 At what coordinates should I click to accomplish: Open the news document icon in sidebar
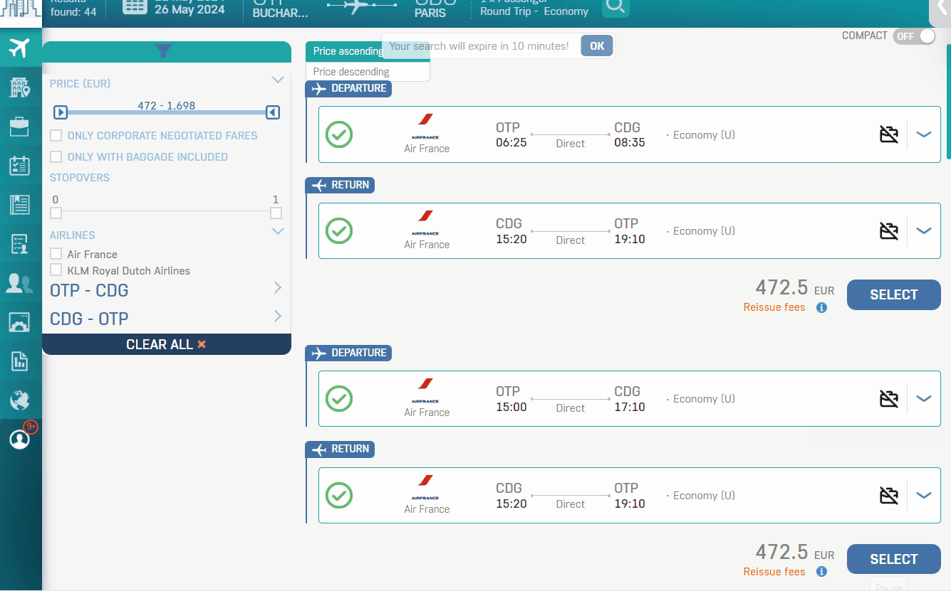(19, 204)
